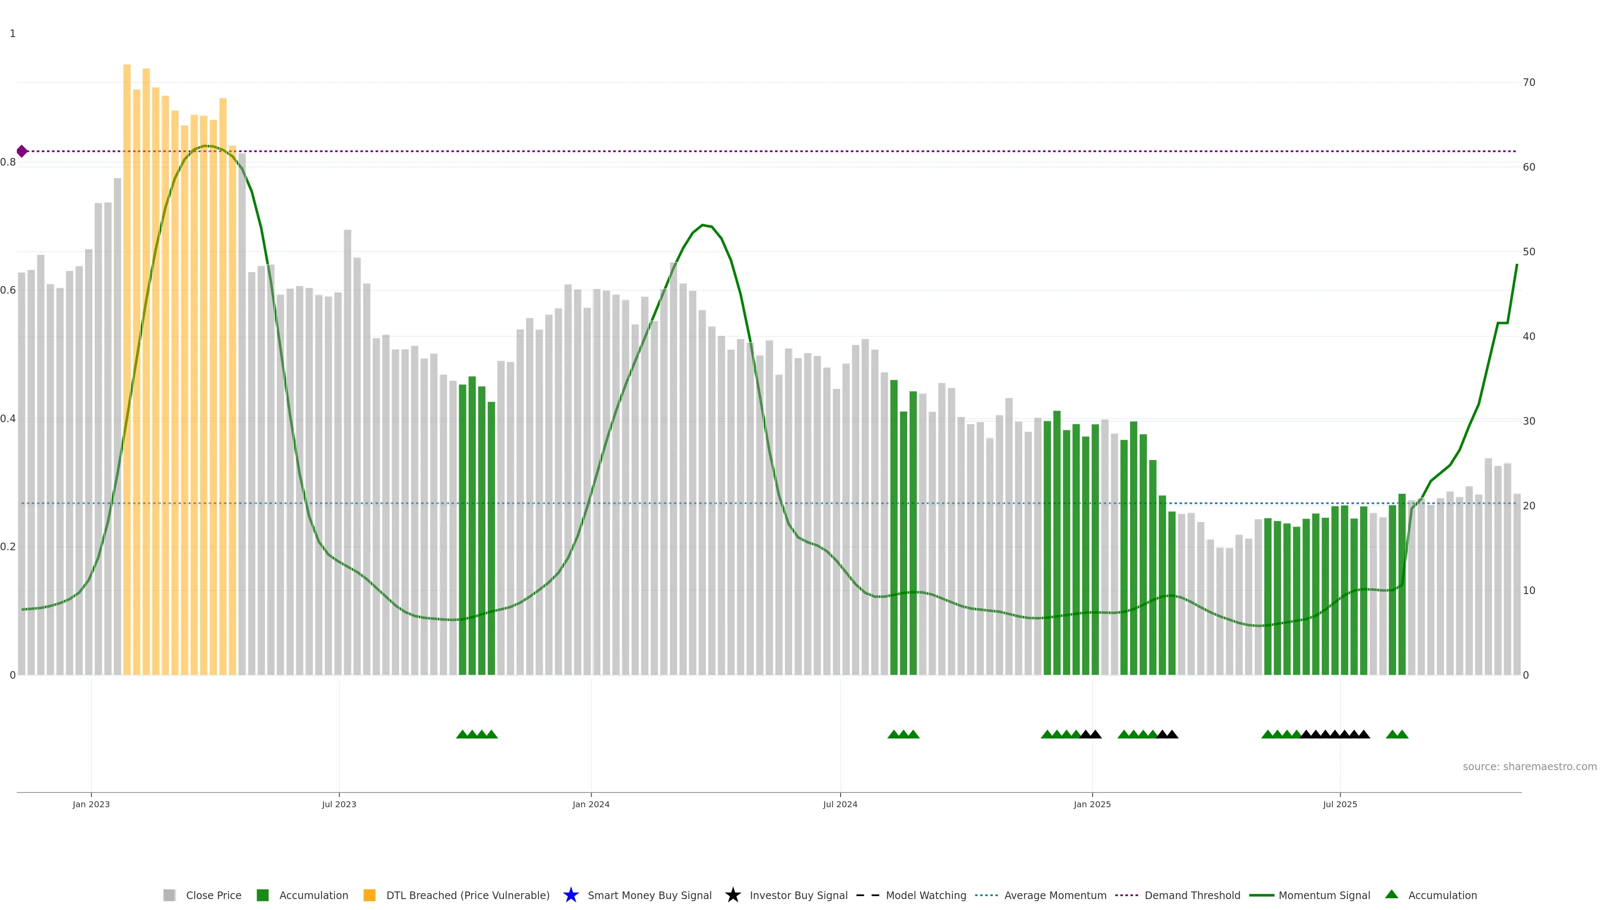
Task: Click the gray Close Price legend square
Action: pyautogui.click(x=169, y=895)
